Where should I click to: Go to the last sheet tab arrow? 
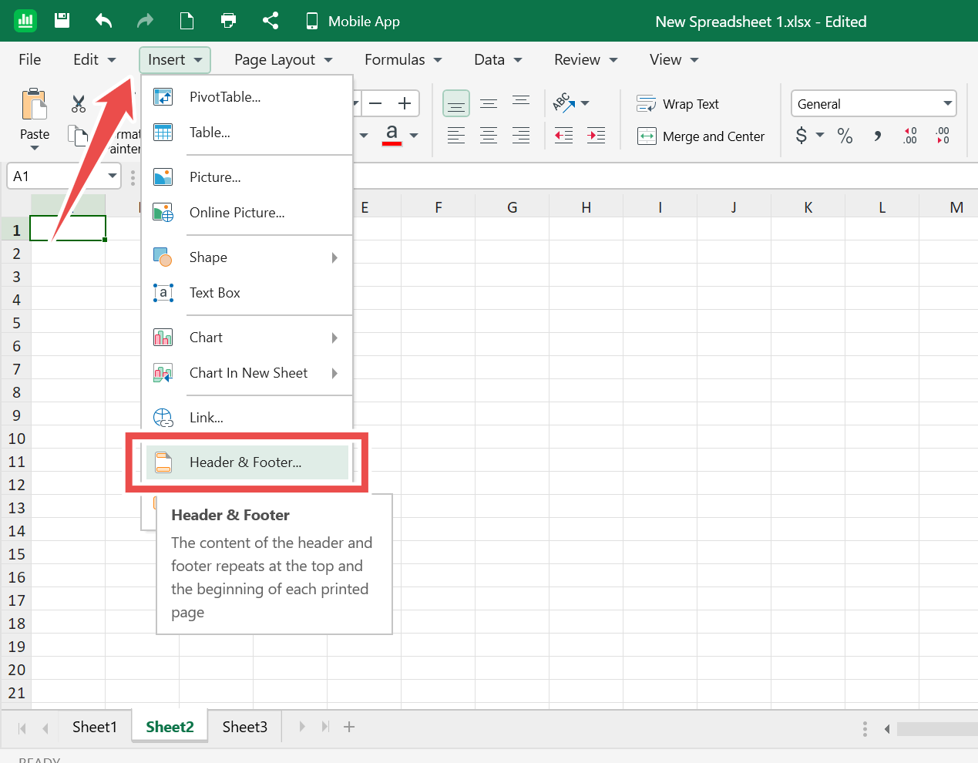coord(325,727)
